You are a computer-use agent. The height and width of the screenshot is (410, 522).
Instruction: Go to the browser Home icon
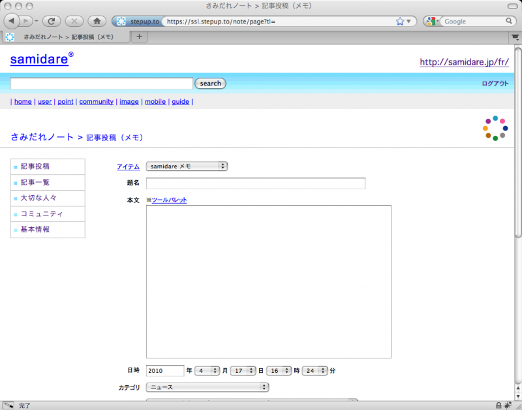(97, 21)
